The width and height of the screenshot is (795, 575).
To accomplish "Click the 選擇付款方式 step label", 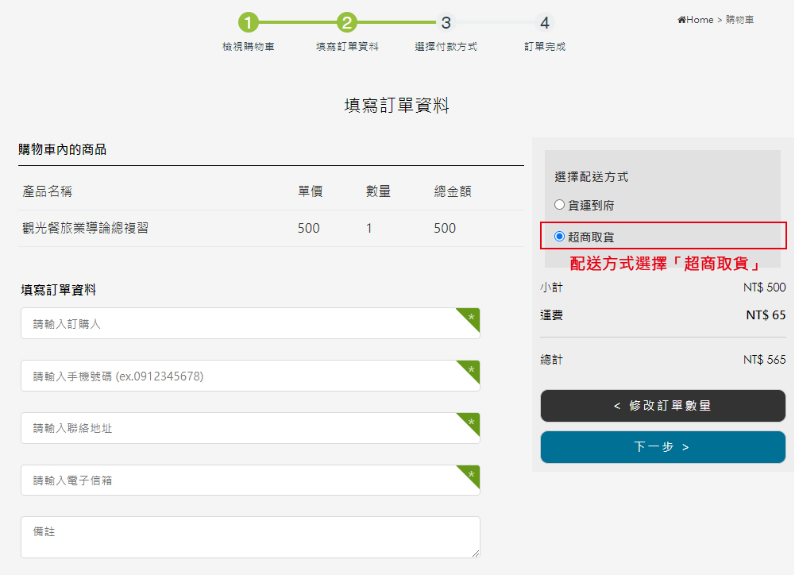I will [446, 47].
